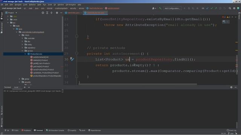Open the Problems tool window
The image size is (241, 135).
pos(26,130)
